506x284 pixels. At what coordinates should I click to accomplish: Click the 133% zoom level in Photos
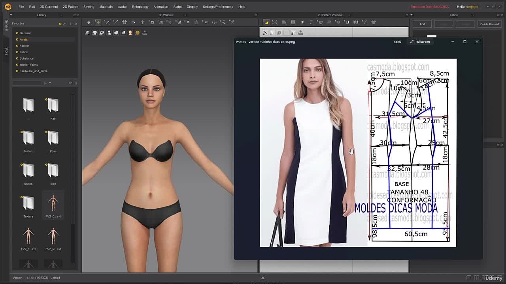(397, 42)
